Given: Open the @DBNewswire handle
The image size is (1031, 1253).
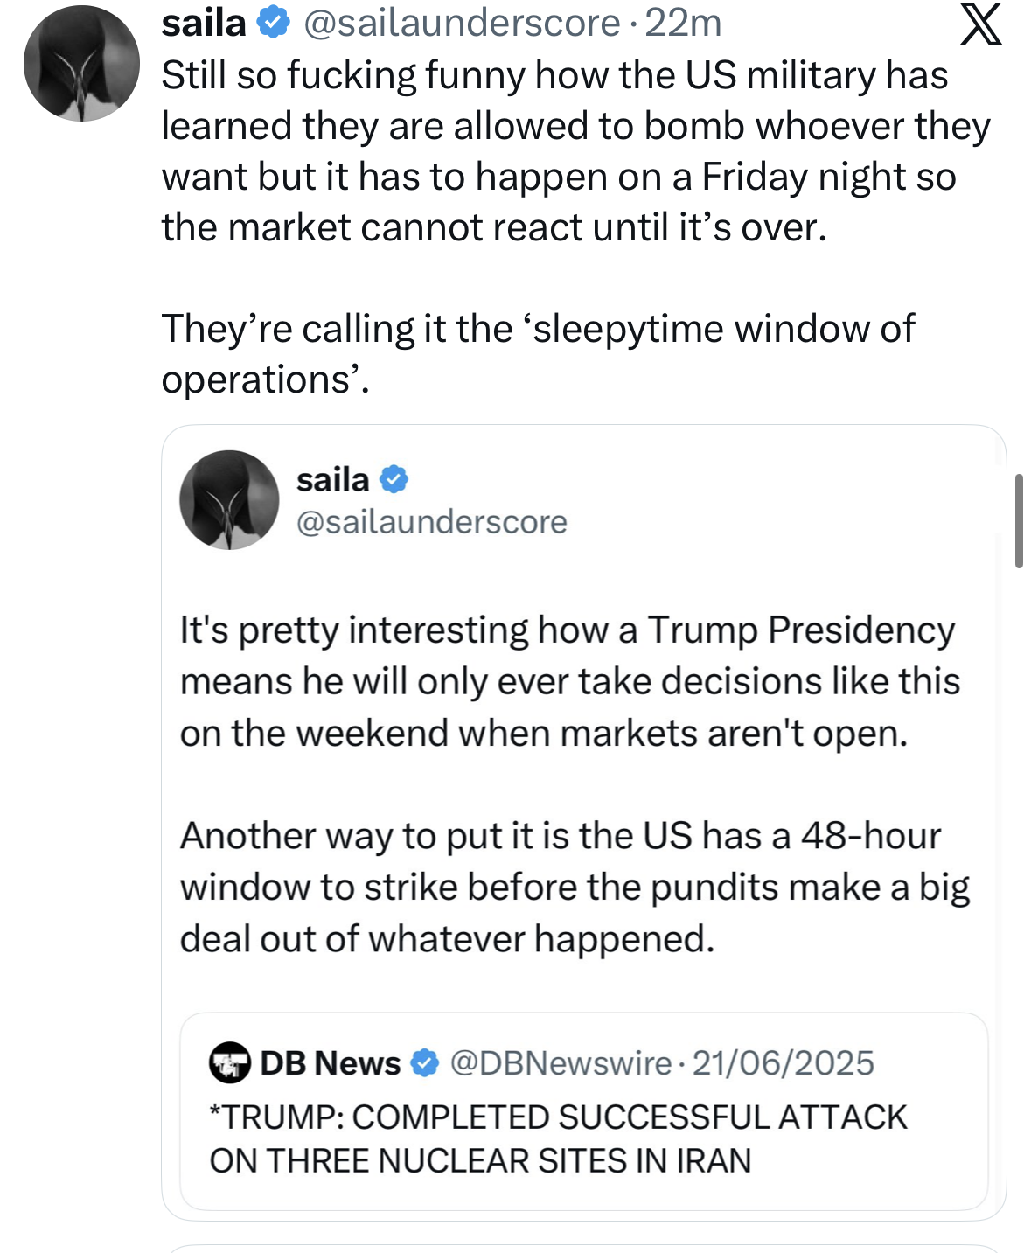Looking at the screenshot, I should (x=560, y=1063).
